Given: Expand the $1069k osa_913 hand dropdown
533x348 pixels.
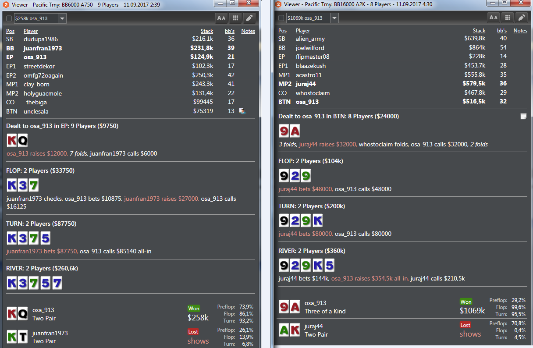Looking at the screenshot, I should [x=334, y=18].
